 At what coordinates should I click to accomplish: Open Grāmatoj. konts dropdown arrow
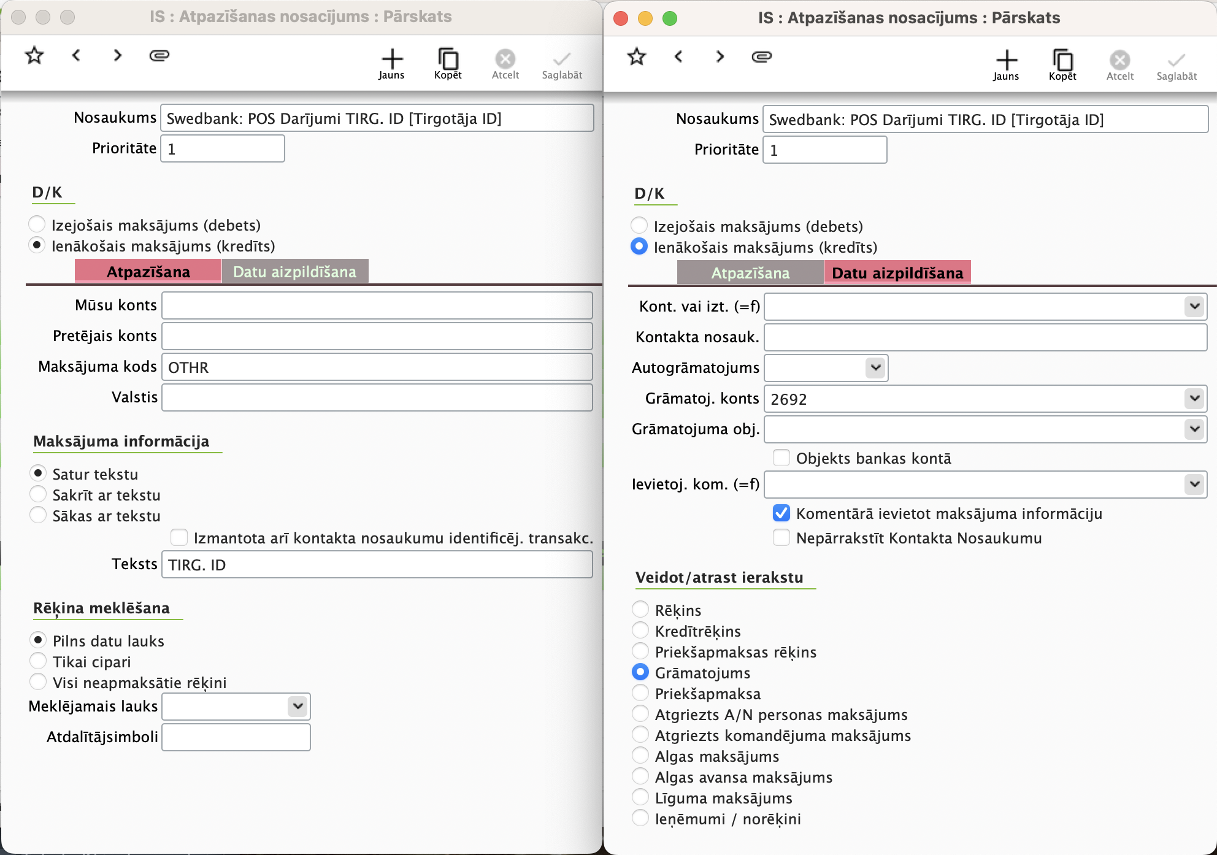click(x=1194, y=398)
